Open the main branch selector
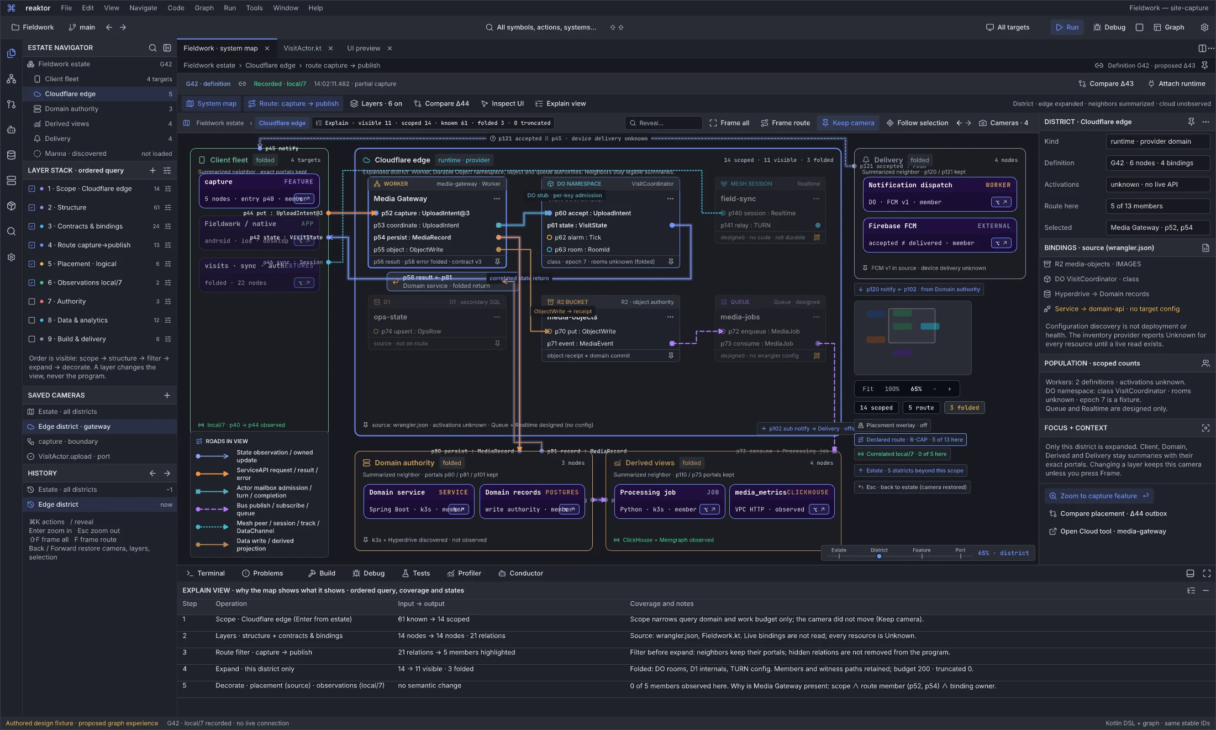1216x730 pixels. 82,27
